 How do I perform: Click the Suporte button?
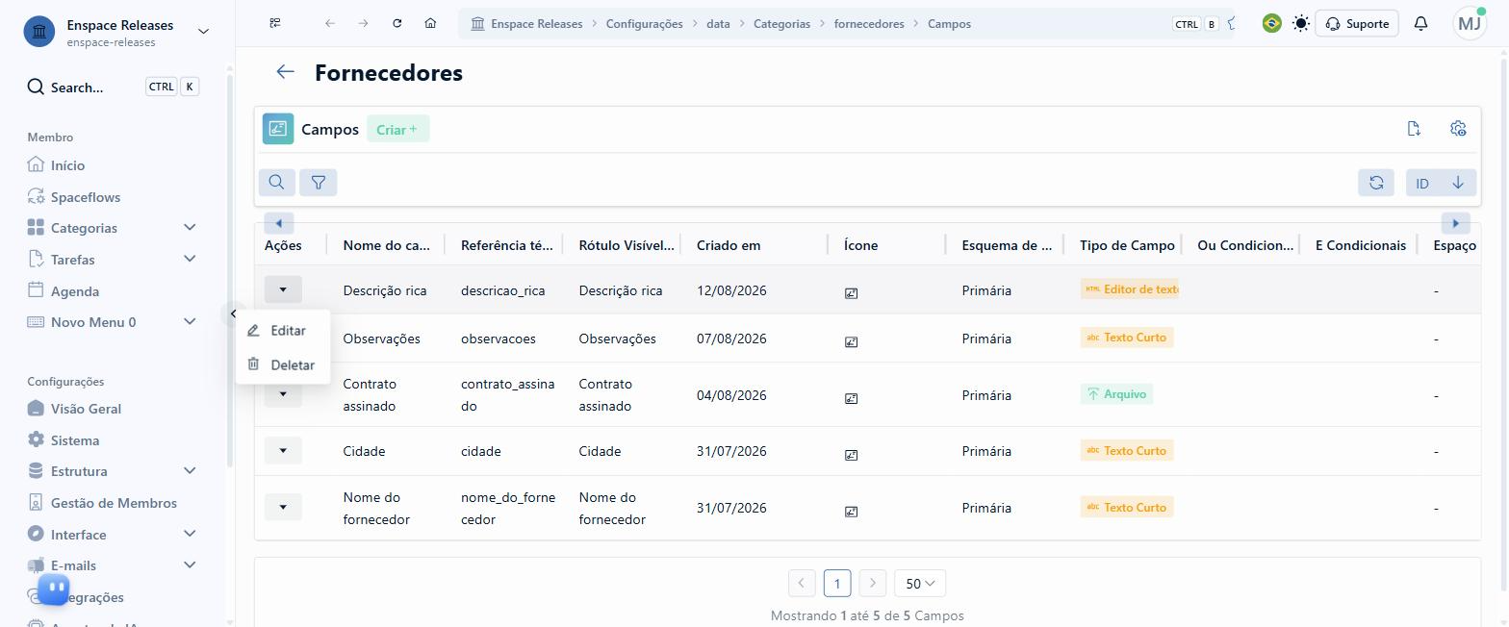tap(1357, 23)
